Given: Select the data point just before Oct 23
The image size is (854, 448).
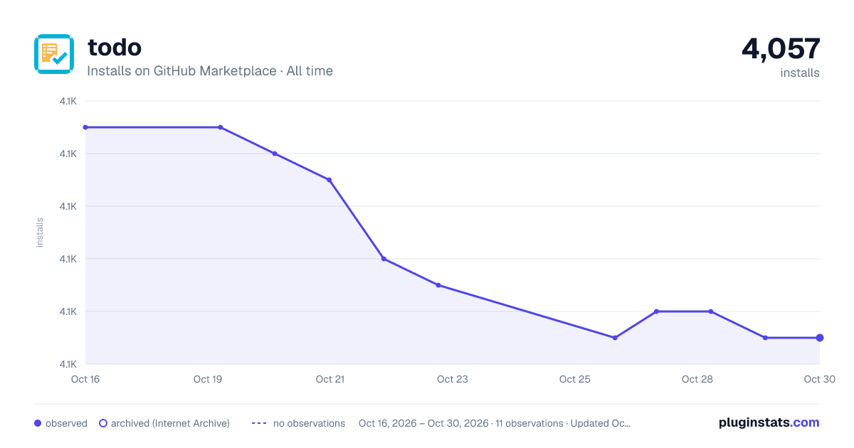Looking at the screenshot, I should click(x=438, y=285).
